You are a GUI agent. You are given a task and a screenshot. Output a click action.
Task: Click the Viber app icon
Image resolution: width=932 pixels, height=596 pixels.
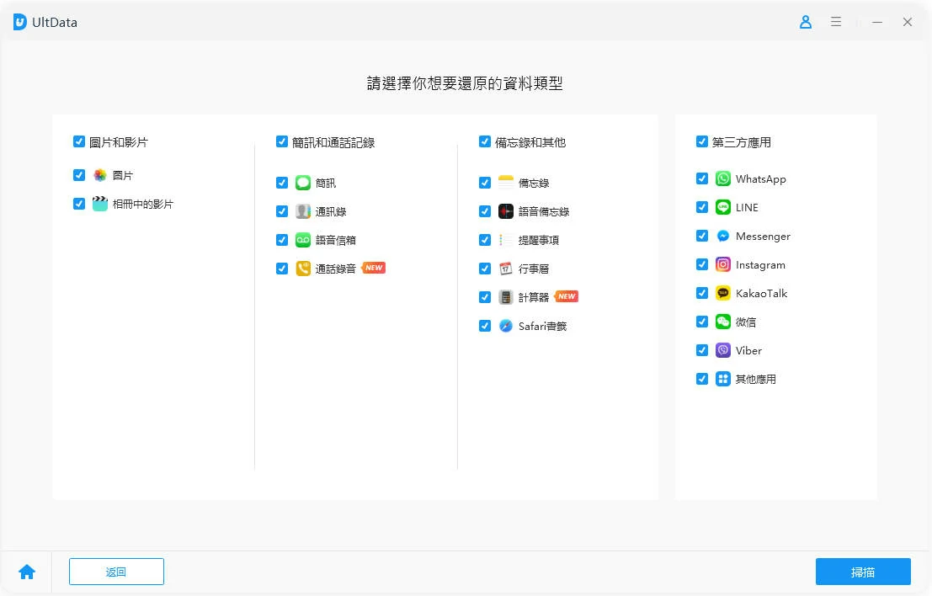[722, 351]
